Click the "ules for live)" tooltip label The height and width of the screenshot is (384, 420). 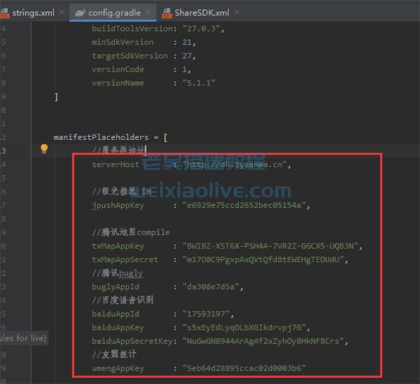pyautogui.click(x=24, y=338)
